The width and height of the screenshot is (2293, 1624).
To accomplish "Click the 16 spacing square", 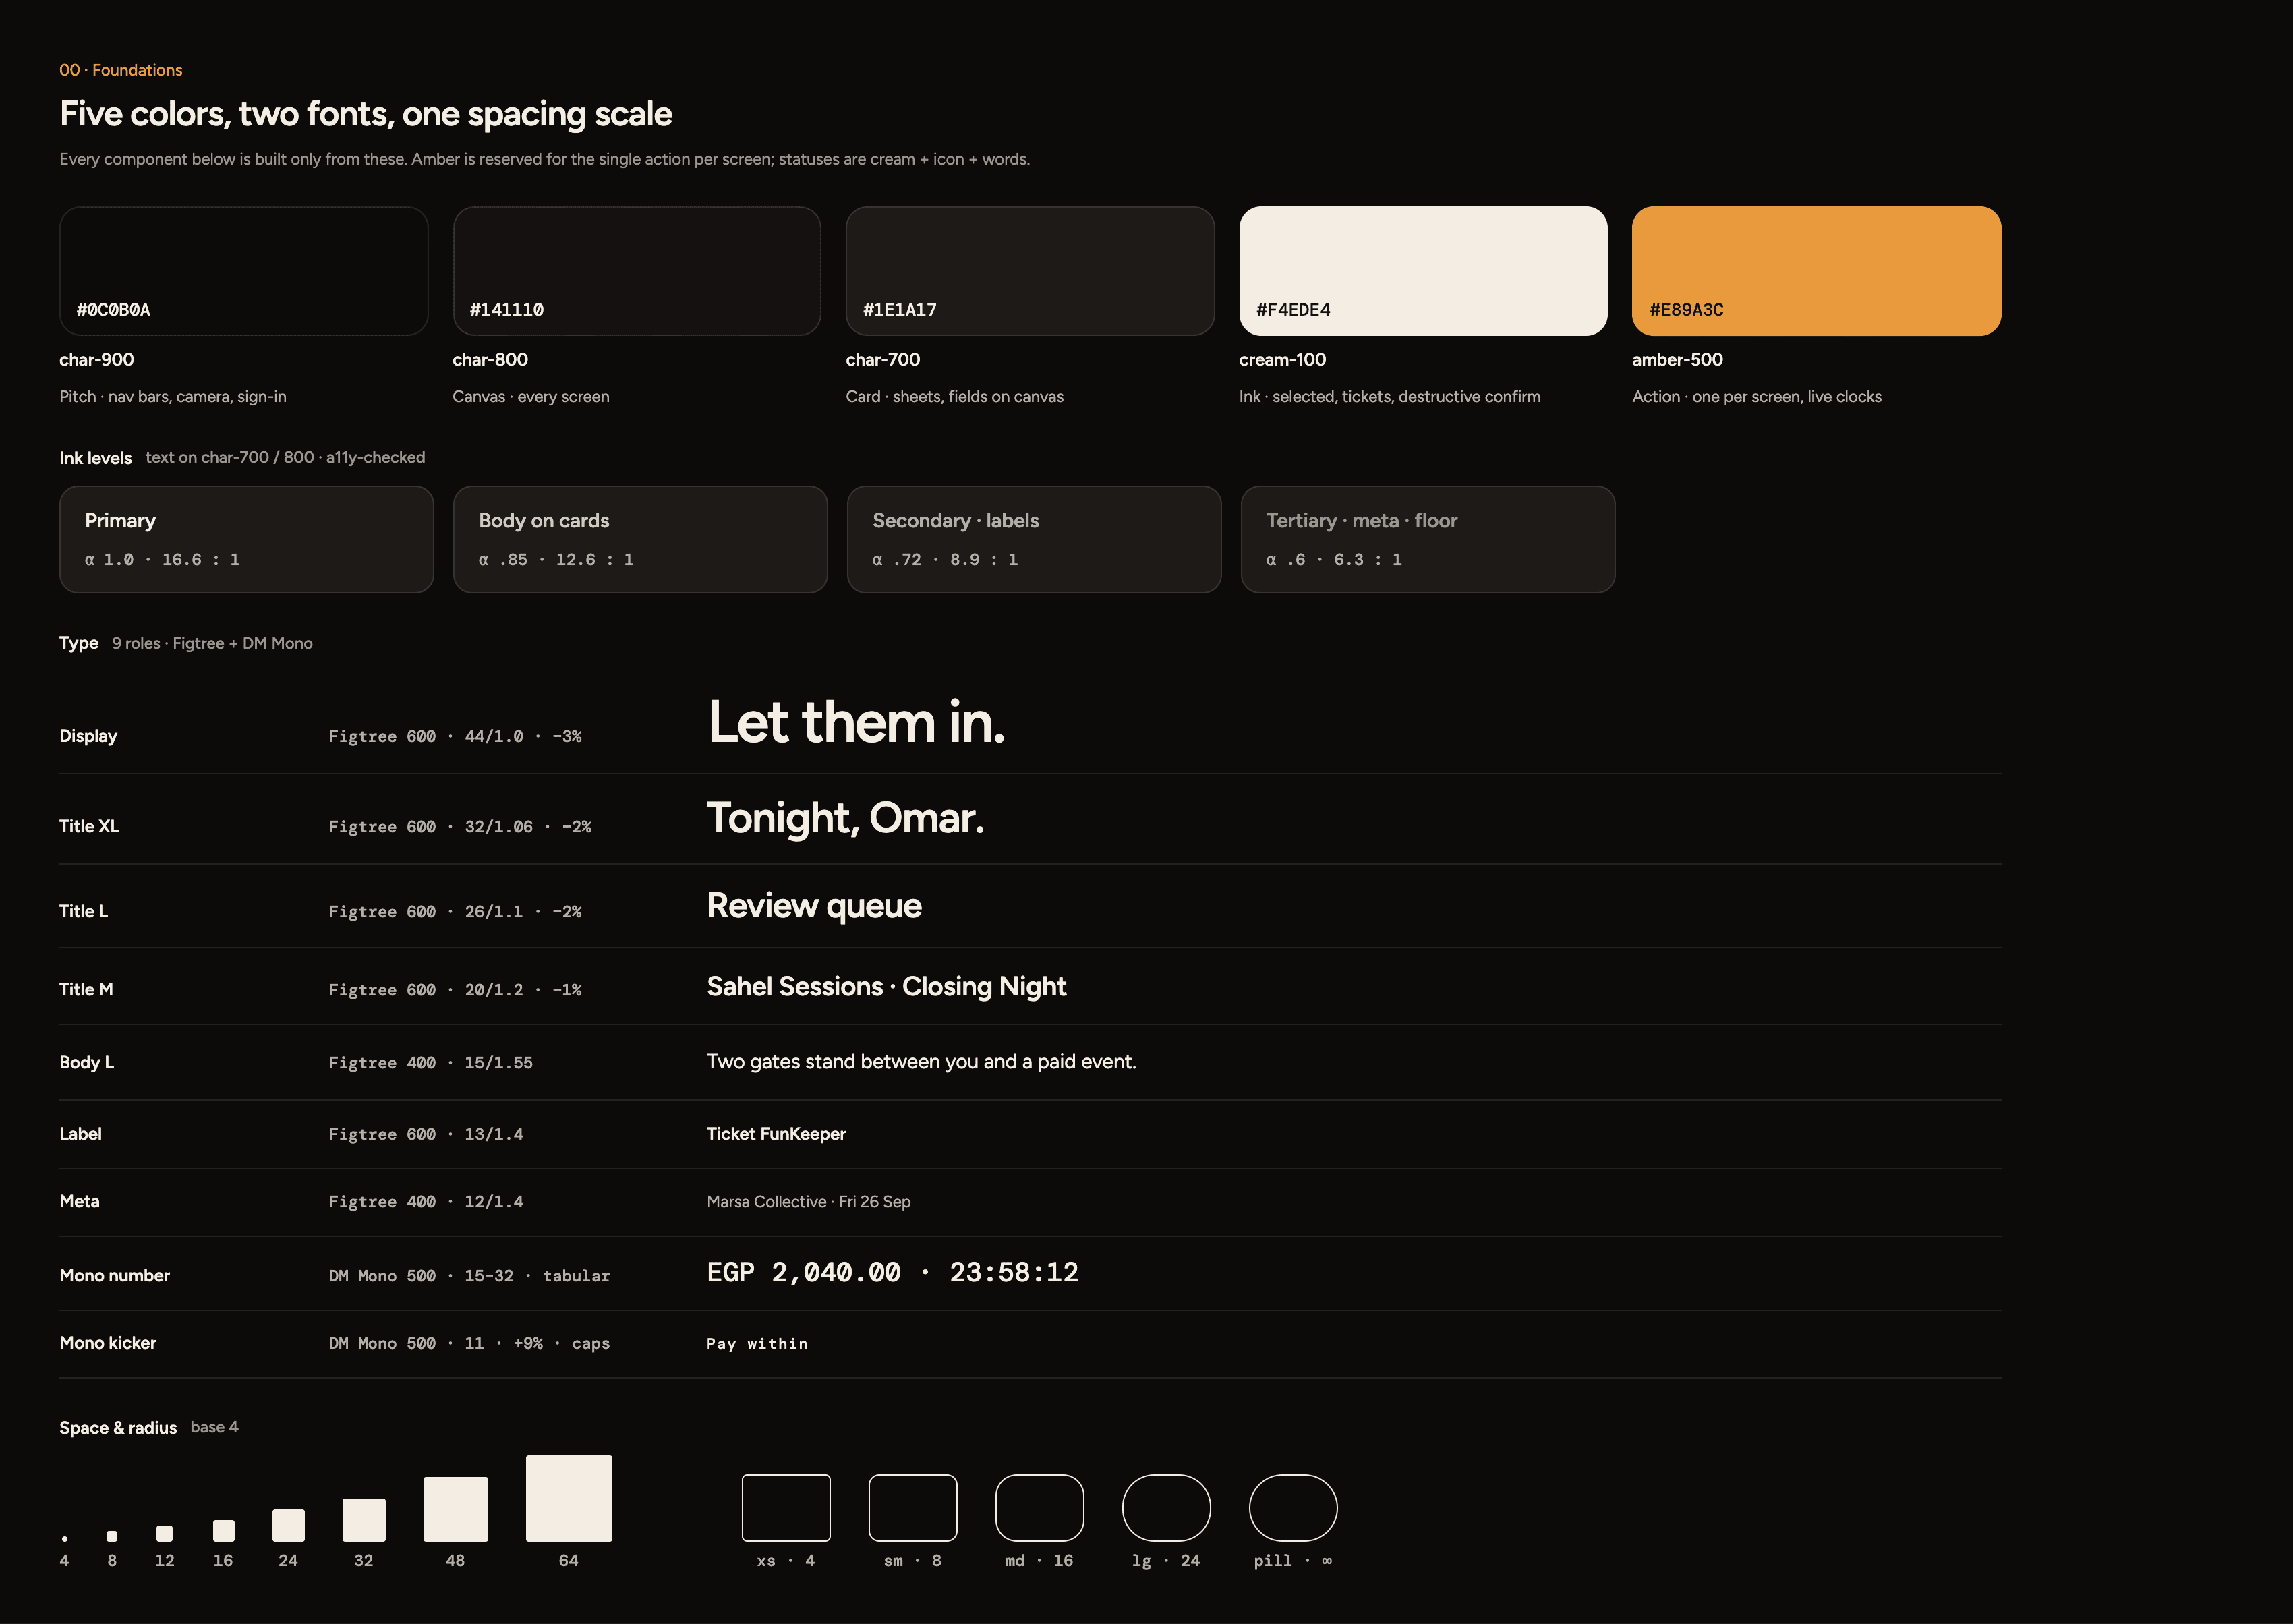I will point(224,1531).
